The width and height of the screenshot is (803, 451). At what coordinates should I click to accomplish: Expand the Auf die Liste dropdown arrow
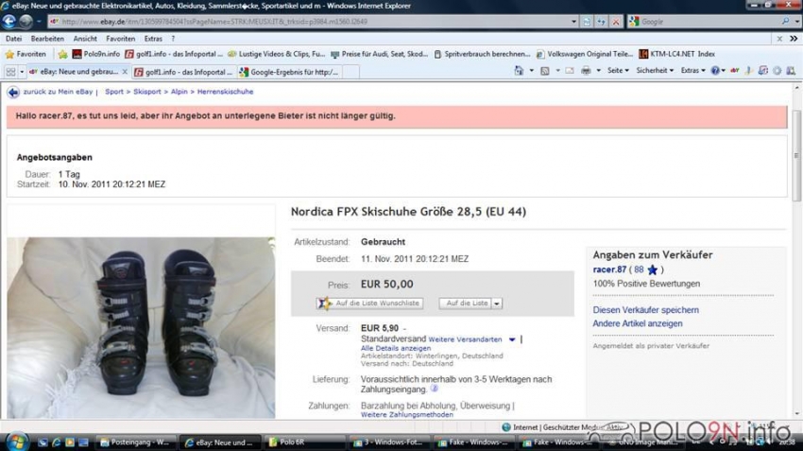tap(496, 304)
